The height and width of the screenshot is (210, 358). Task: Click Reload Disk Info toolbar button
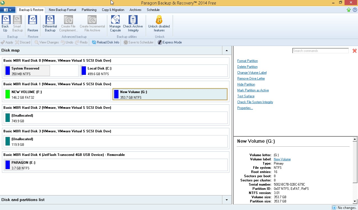(x=105, y=42)
